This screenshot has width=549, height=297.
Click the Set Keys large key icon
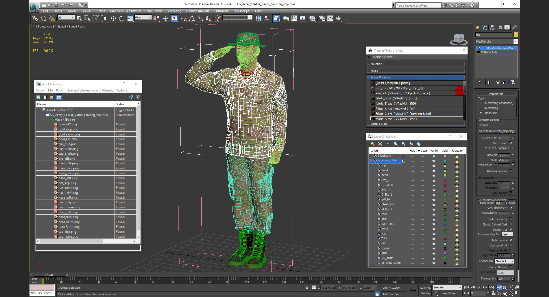pyautogui.click(x=413, y=290)
